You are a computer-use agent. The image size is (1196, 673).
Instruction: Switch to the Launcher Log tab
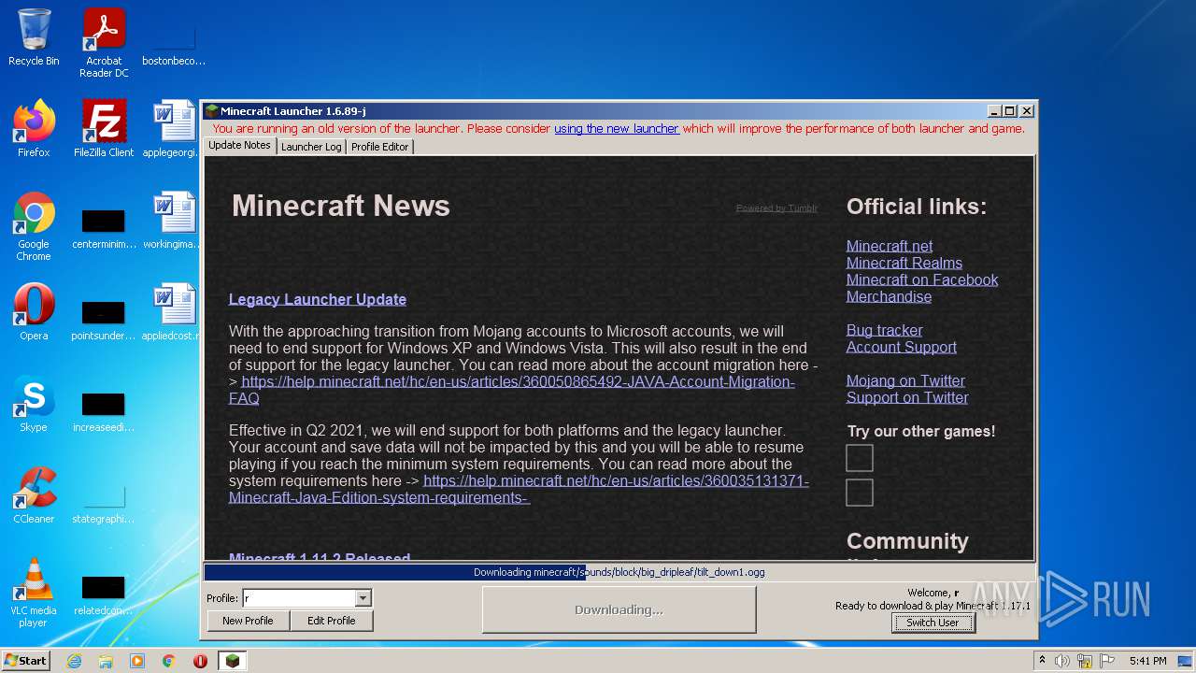(x=311, y=147)
